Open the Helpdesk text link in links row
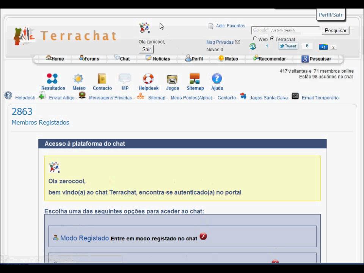 pyautogui.click(x=25, y=98)
